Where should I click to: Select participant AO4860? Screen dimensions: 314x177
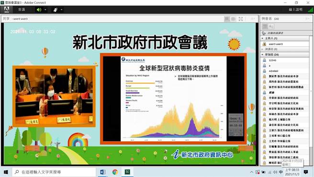(284, 71)
